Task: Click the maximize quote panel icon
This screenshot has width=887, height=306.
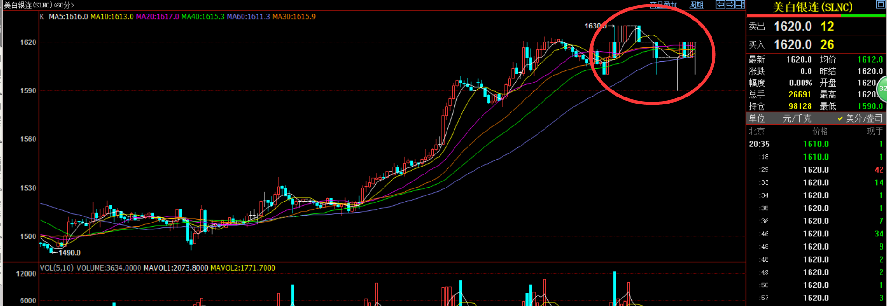Action: coord(880,5)
